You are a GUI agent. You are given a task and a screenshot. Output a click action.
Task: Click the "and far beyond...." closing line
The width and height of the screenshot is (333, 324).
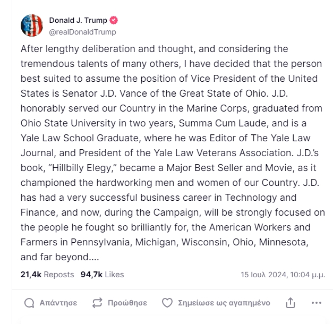(x=60, y=257)
